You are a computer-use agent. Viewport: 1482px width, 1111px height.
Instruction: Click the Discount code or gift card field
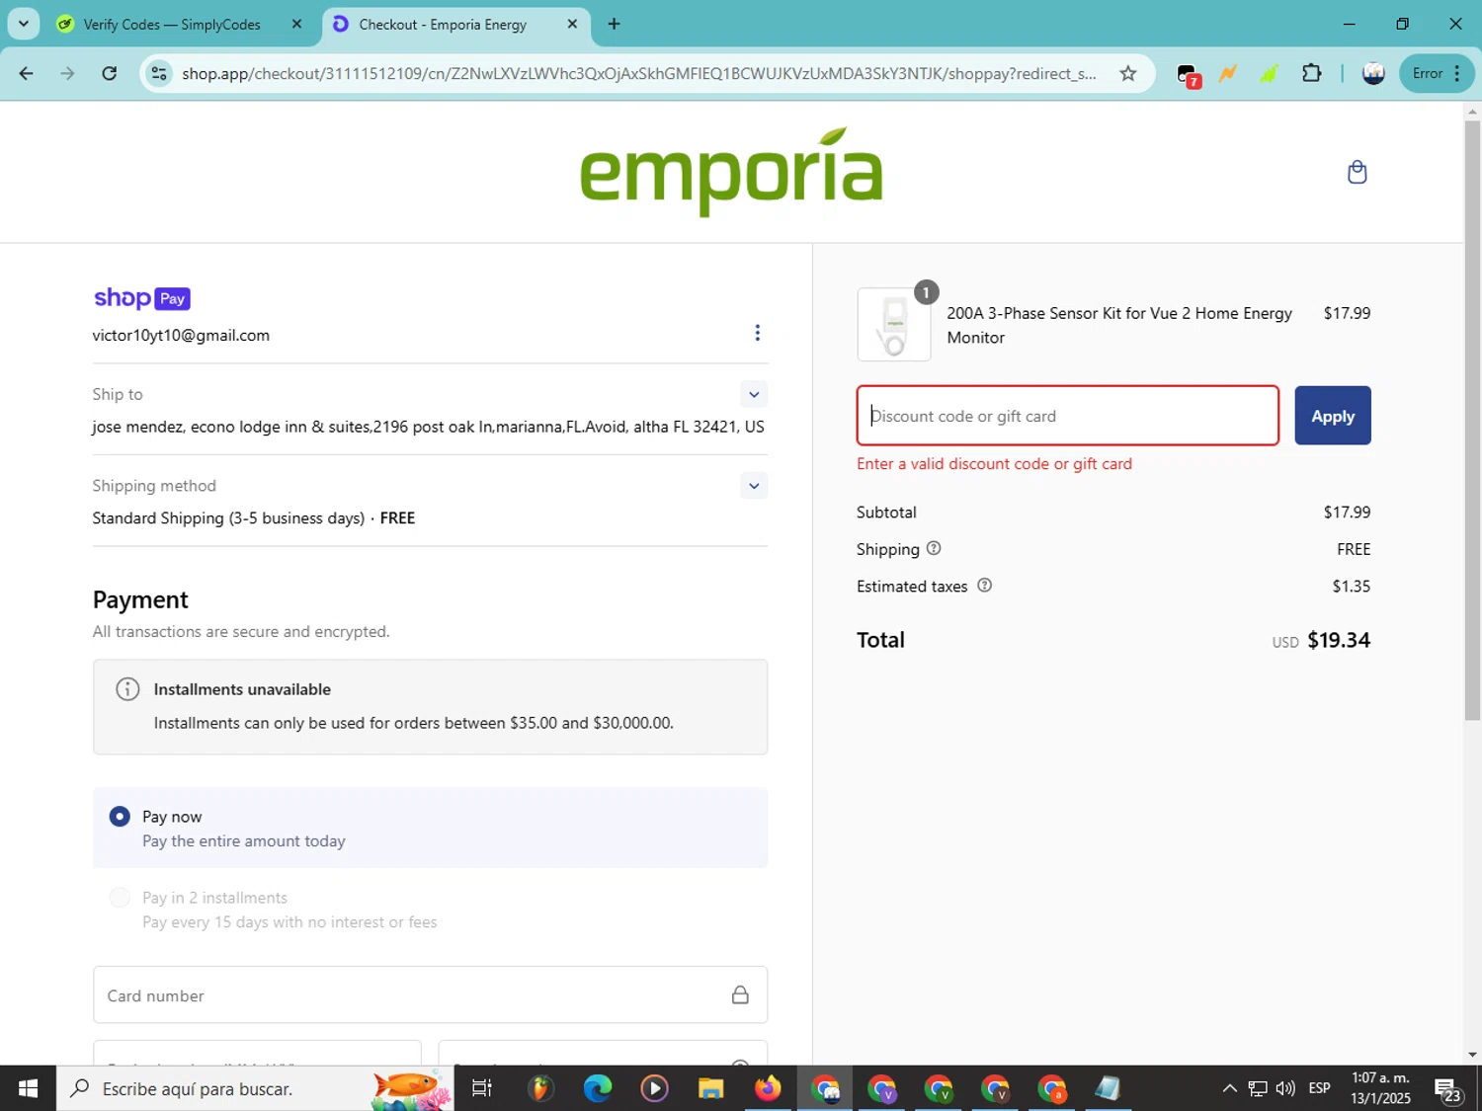click(1068, 416)
